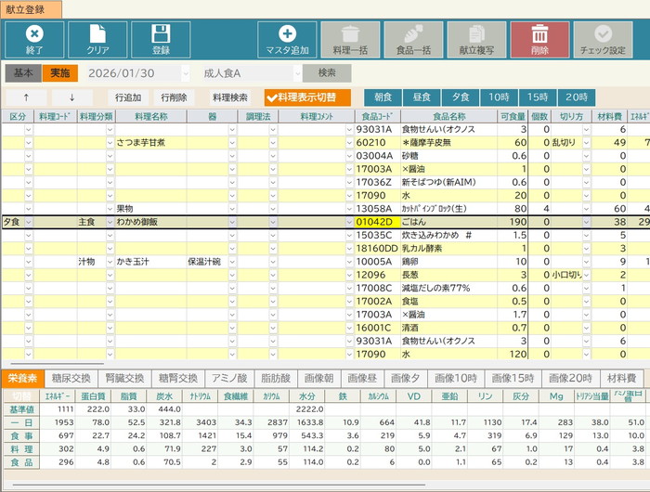Open the 成人食A meal type dropdown
This screenshot has height=492, width=650.
[298, 73]
